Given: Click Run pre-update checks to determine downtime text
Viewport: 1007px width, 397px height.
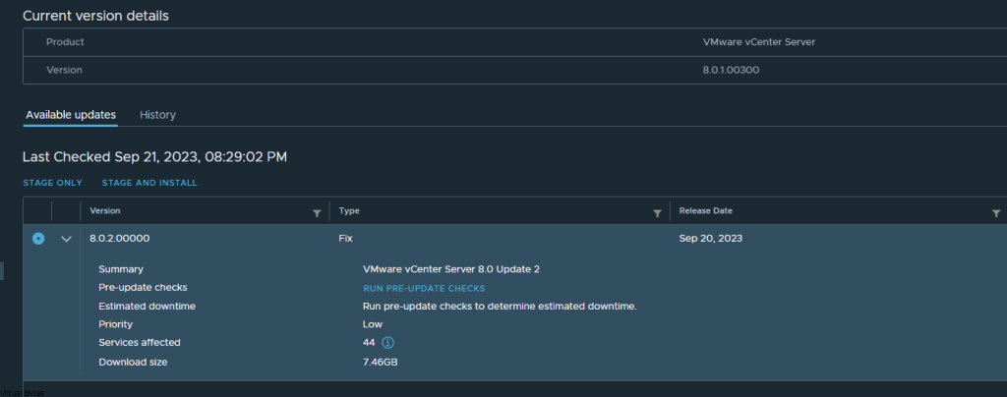Looking at the screenshot, I should tap(500, 307).
